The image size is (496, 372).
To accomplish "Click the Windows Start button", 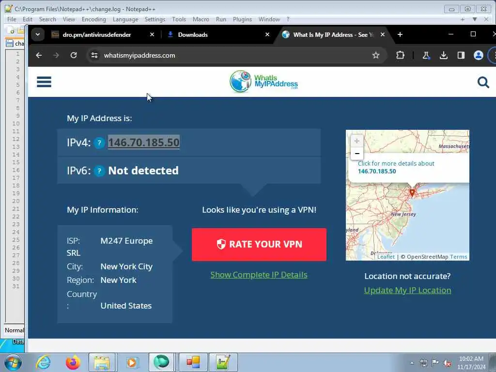I will (x=13, y=362).
